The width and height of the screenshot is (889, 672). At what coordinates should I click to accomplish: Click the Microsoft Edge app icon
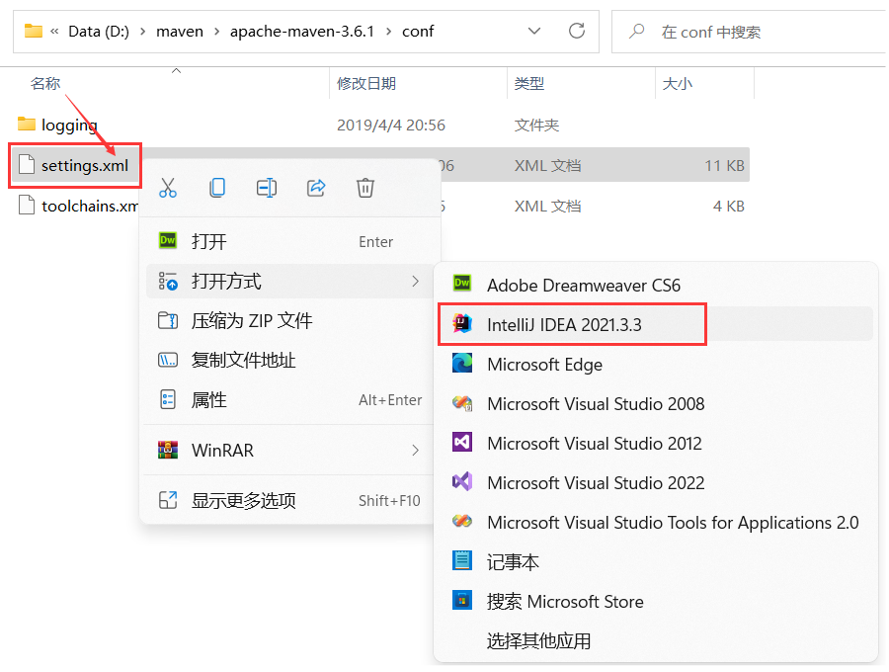pyautogui.click(x=462, y=363)
